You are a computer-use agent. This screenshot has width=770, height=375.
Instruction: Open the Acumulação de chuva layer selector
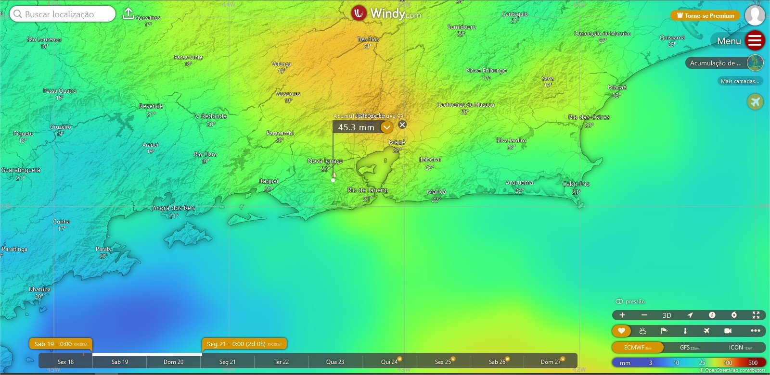[724, 63]
